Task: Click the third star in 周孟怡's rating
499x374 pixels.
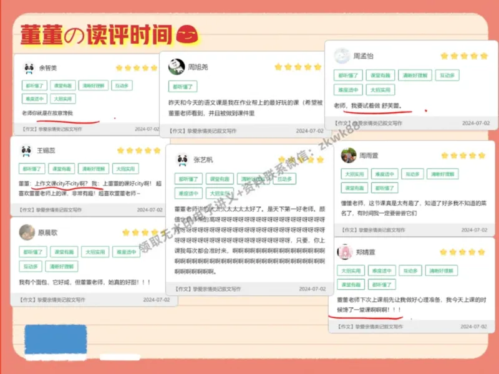Action: pos(464,56)
